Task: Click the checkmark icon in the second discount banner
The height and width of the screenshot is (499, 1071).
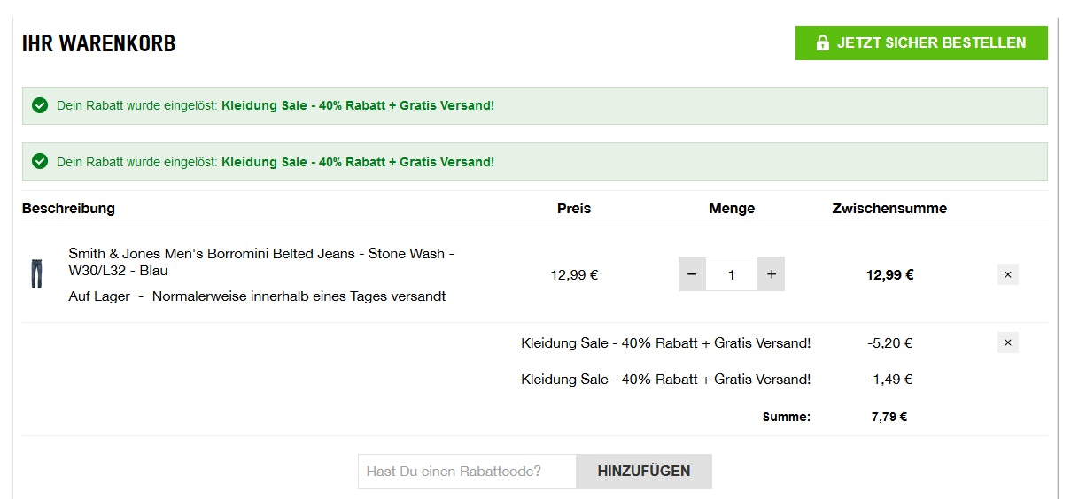Action: click(40, 161)
